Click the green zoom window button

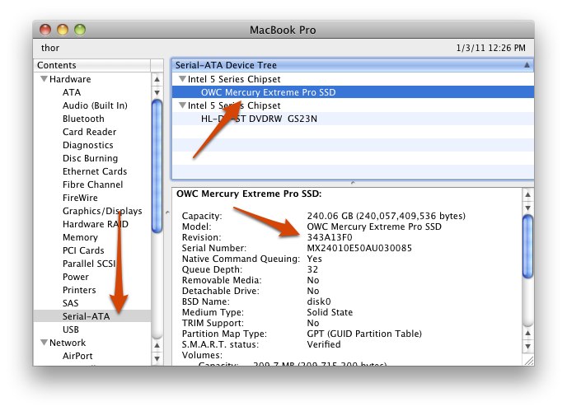click(x=80, y=30)
